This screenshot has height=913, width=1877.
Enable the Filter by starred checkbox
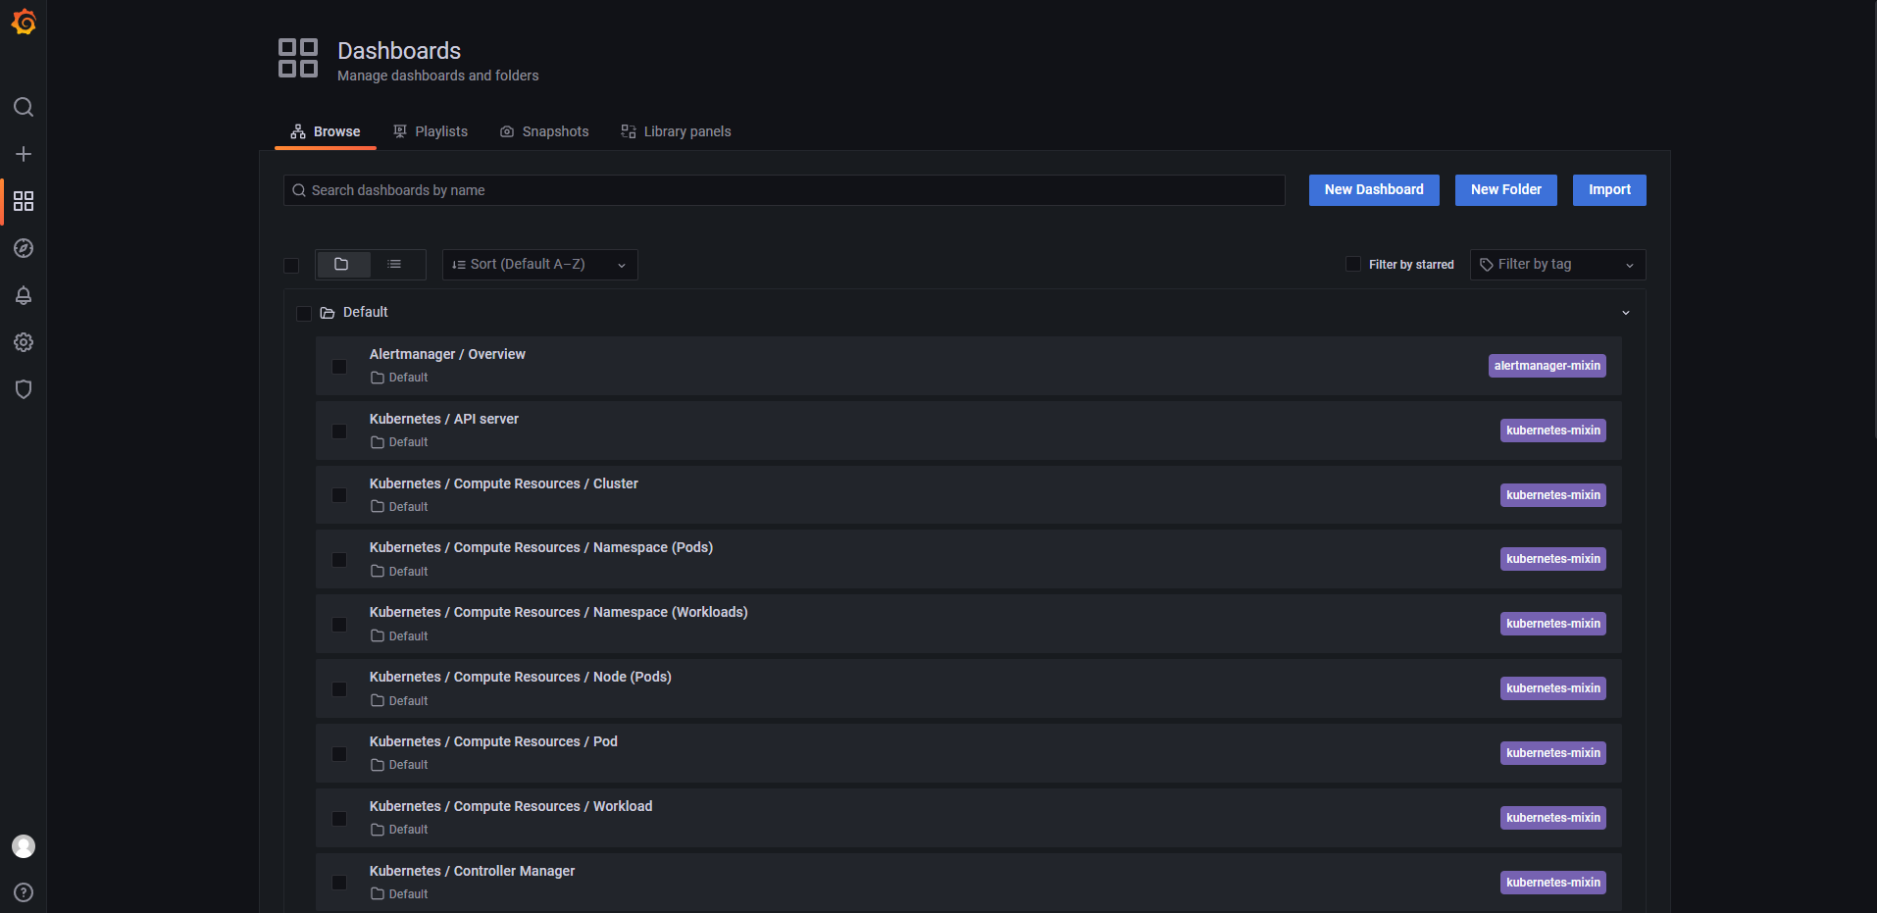(x=1353, y=264)
